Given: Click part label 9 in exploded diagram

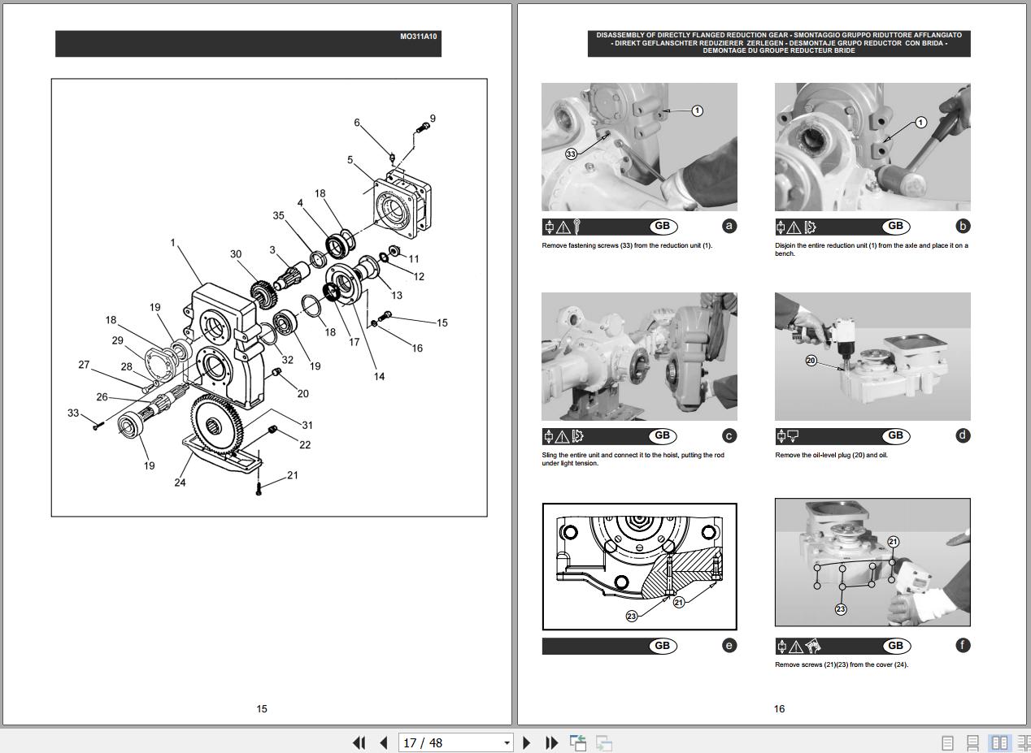Looking at the screenshot, I should (433, 119).
